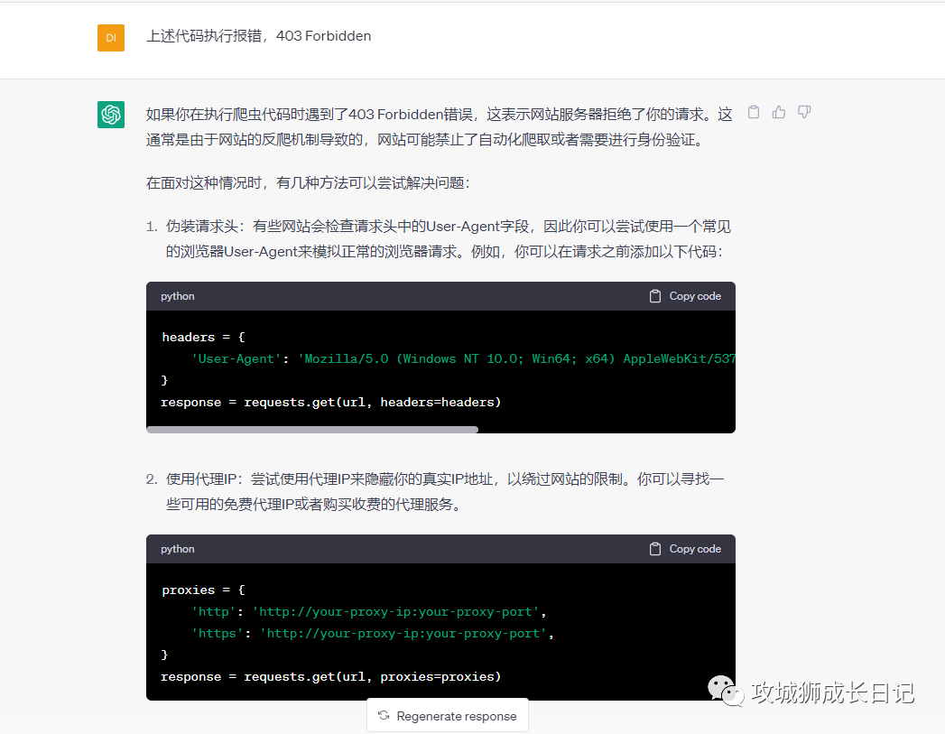Click the orange DI user avatar
The height and width of the screenshot is (734, 945).
(x=111, y=37)
